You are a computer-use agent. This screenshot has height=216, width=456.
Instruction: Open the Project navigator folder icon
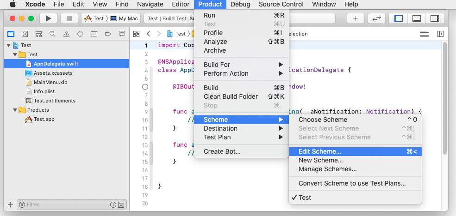pyautogui.click(x=11, y=34)
